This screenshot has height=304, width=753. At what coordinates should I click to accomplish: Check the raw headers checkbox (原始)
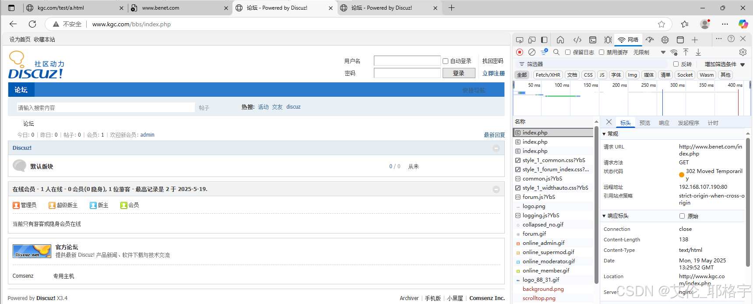(682, 216)
